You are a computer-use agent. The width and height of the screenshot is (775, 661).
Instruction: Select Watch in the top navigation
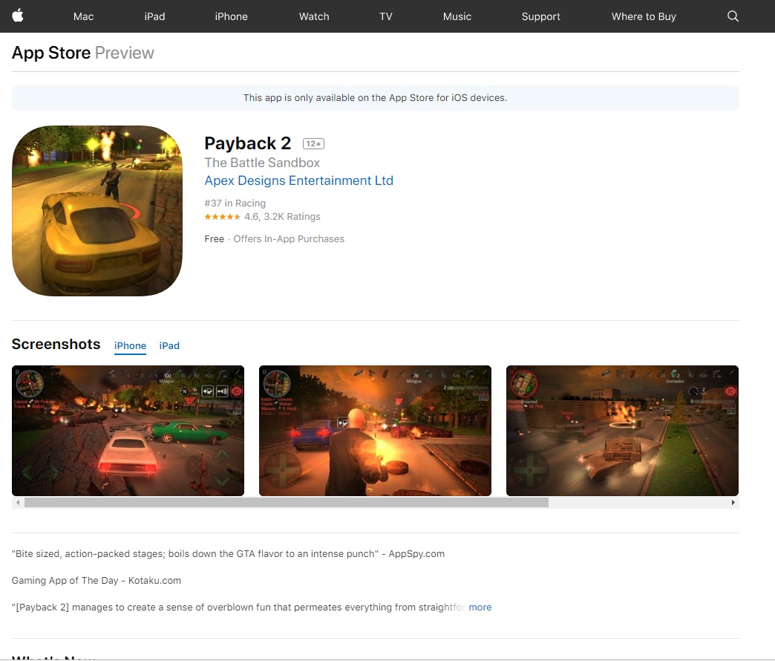point(313,16)
